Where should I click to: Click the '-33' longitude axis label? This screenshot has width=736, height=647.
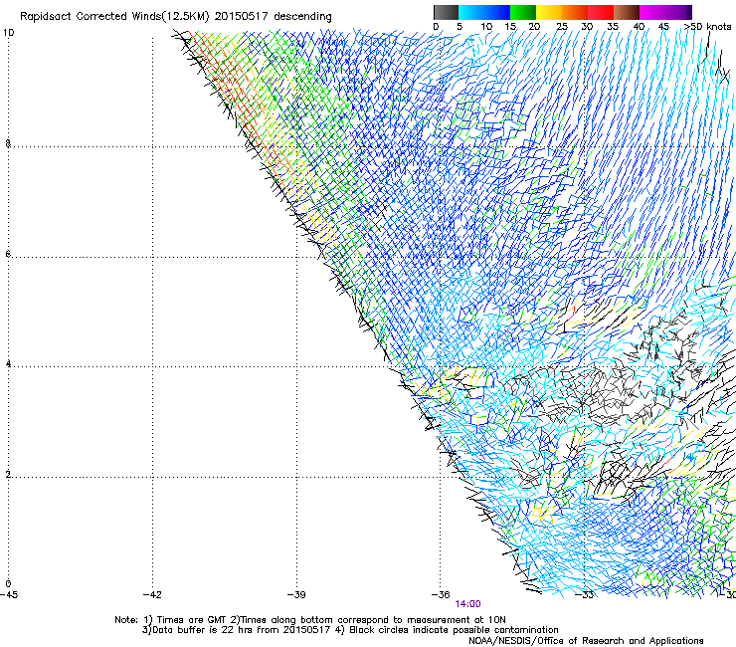(585, 595)
